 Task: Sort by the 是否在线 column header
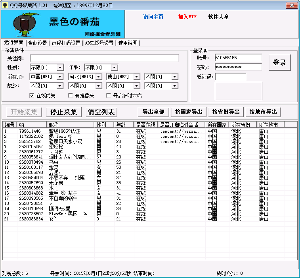[x=145, y=125]
